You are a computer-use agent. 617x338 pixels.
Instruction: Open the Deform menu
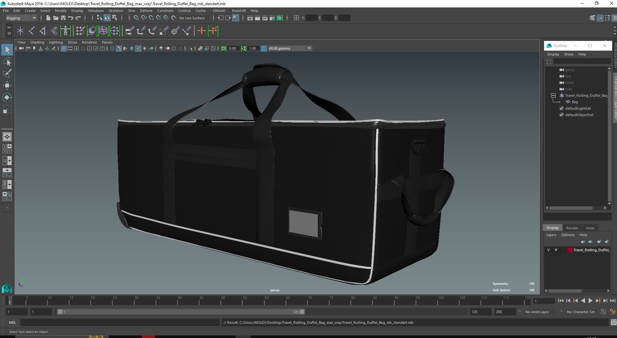[x=146, y=11]
